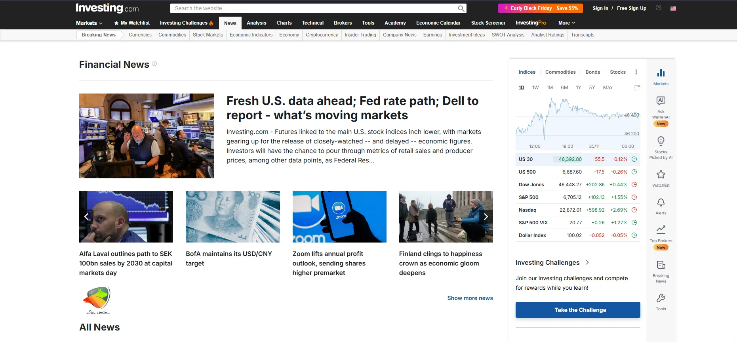Viewport: 737px width, 342px height.
Task: Open the US flag language selector
Action: click(x=673, y=8)
